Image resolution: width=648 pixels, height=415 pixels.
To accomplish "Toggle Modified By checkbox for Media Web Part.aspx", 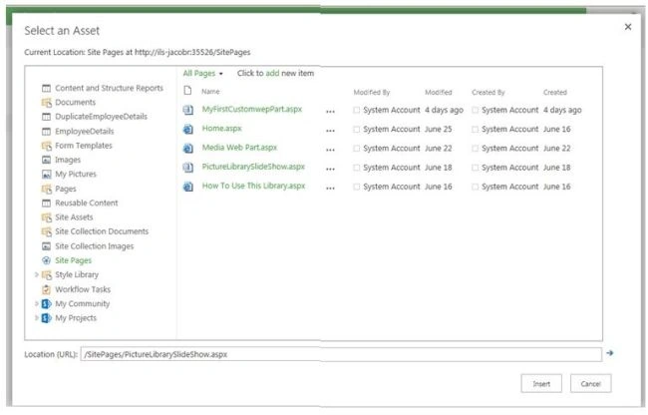I will tap(356, 149).
